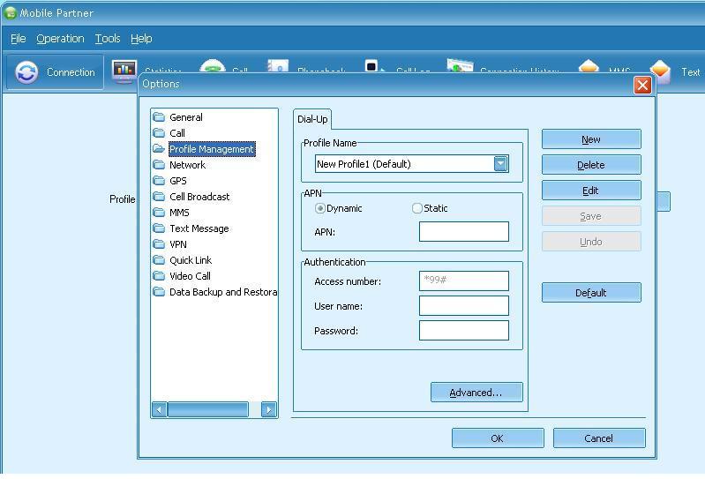705x479 pixels.
Task: Select the Call tree item
Action: (x=177, y=133)
